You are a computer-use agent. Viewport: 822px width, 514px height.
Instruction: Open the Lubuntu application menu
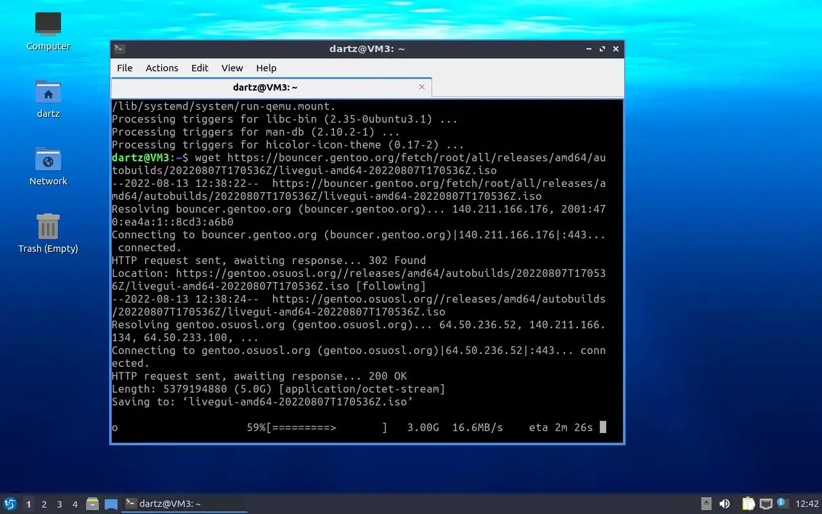10,504
